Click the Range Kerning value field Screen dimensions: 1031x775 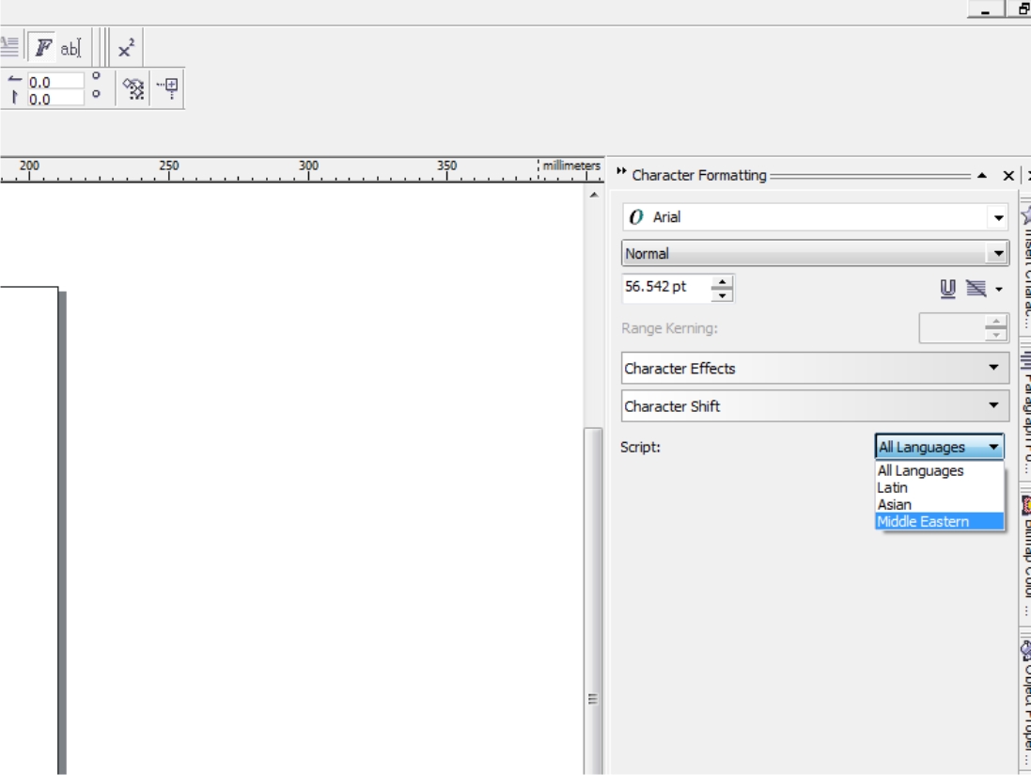click(952, 328)
